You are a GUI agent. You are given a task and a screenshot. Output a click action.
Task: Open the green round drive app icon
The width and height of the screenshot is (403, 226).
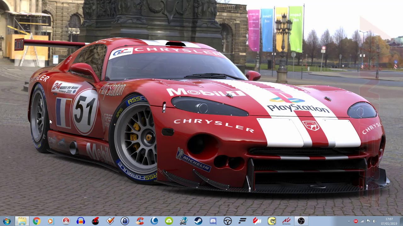[x=169, y=221]
